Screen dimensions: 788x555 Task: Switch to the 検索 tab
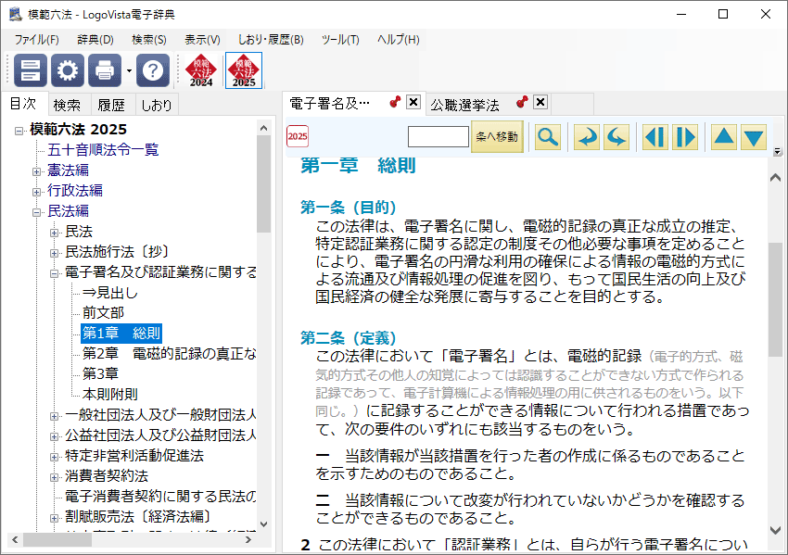coord(67,105)
